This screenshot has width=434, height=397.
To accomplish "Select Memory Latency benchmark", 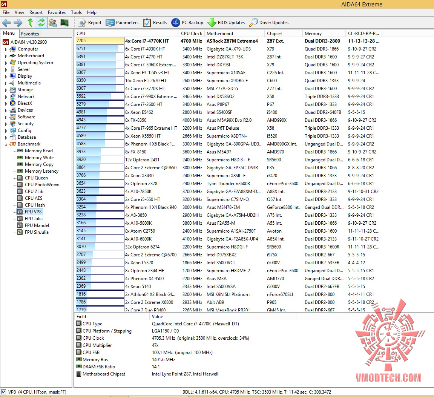I will pos(42,171).
